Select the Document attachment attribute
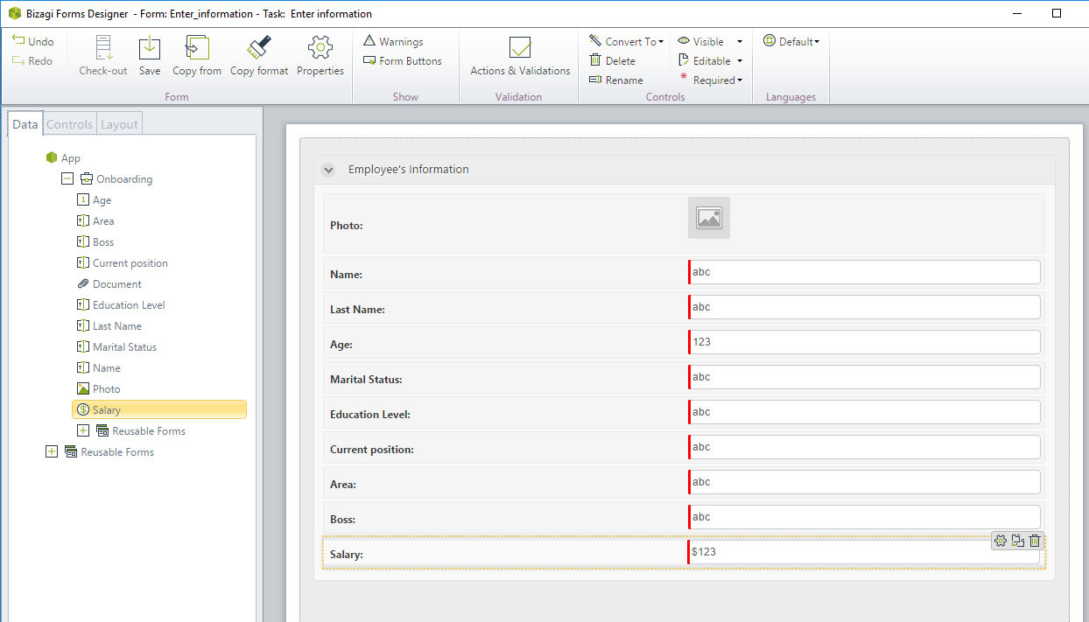The height and width of the screenshot is (622, 1089). click(109, 284)
